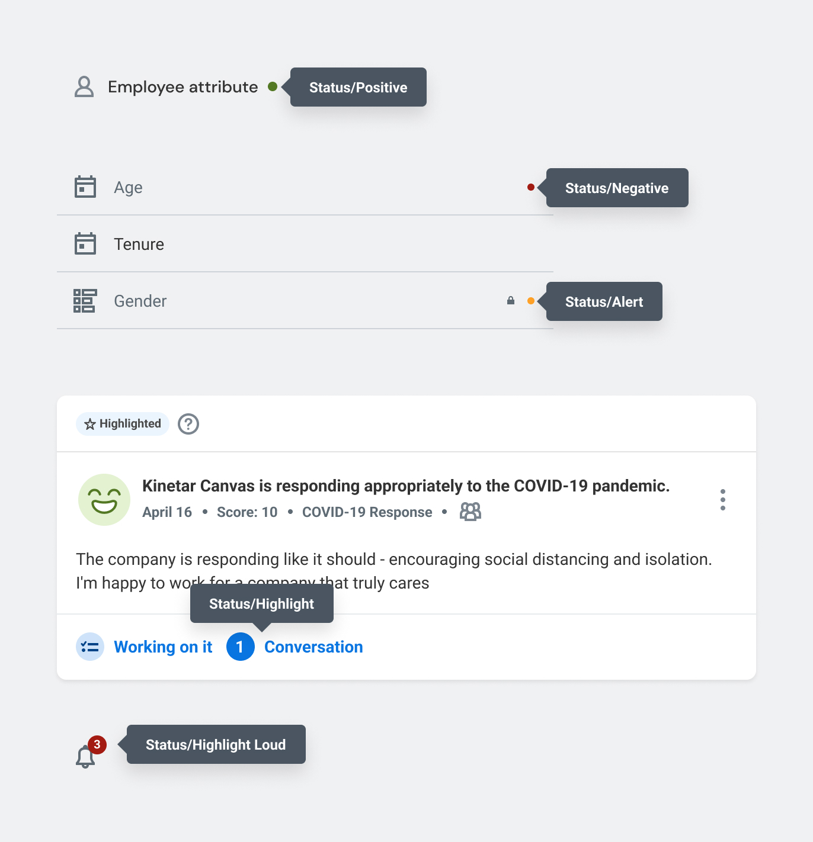Select the Gender attribute row
Screen dimensions: 813x842
pyautogui.click(x=296, y=301)
